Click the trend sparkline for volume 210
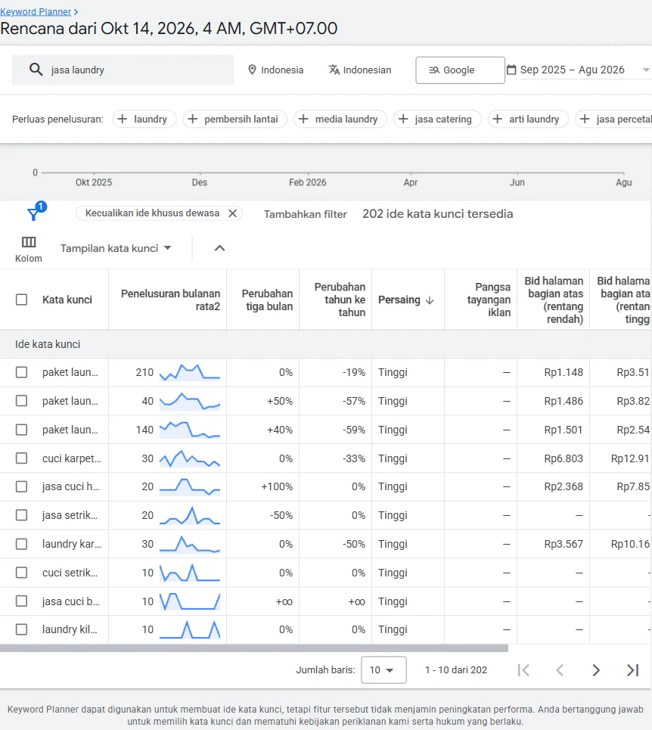The height and width of the screenshot is (730, 652). [190, 372]
